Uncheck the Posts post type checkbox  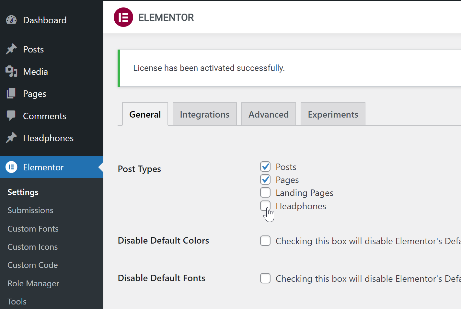pos(265,166)
